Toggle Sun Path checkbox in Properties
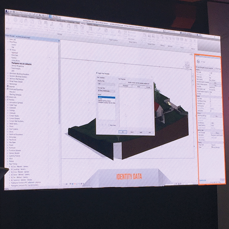 coord(210,94)
